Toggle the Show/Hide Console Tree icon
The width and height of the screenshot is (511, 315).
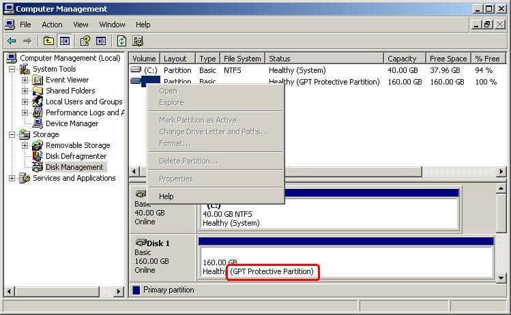tap(65, 41)
